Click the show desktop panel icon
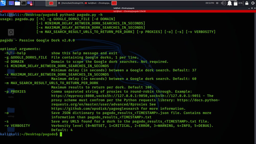 (x=11, y=3)
